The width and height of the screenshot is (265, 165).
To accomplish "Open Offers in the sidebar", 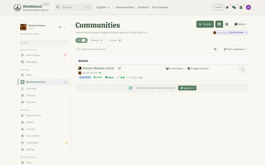I will click(x=43, y=75).
